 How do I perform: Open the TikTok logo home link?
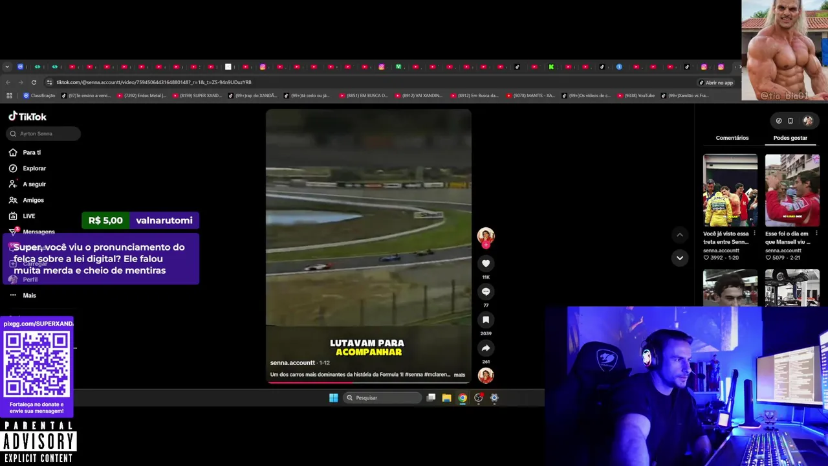27,116
